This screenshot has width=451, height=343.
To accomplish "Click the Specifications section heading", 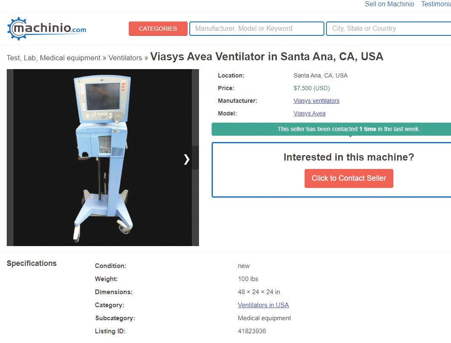I will coord(32,263).
